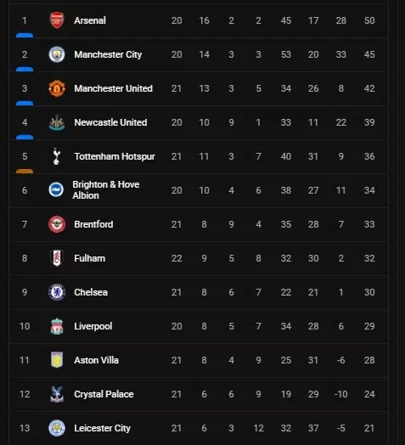Click the Manchester United club crest
This screenshot has width=405, height=445.
coord(57,88)
